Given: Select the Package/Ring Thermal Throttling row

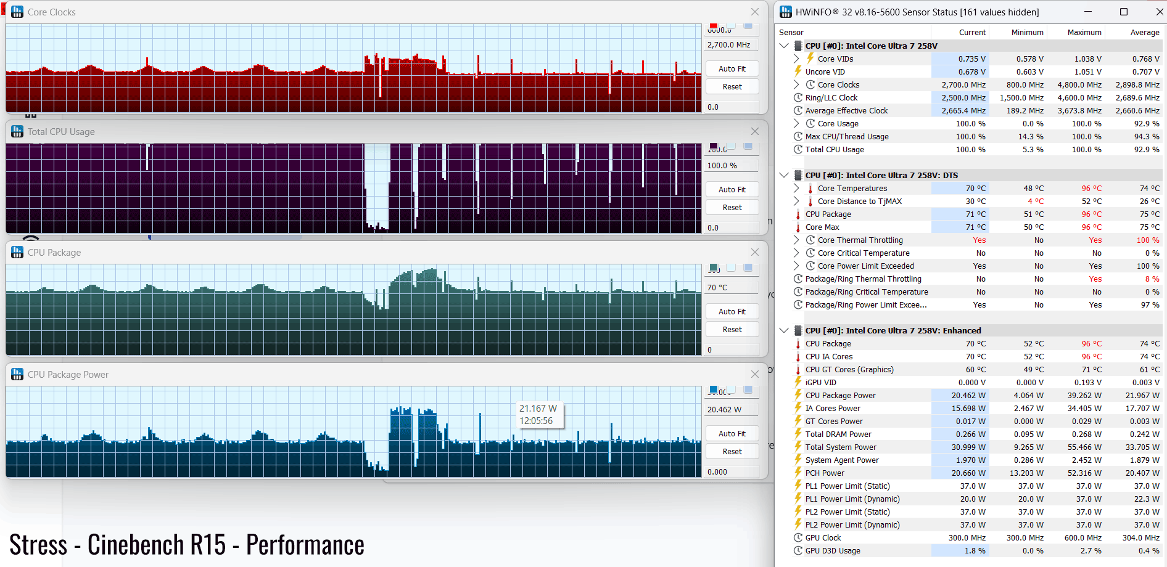Looking at the screenshot, I should click(970, 279).
